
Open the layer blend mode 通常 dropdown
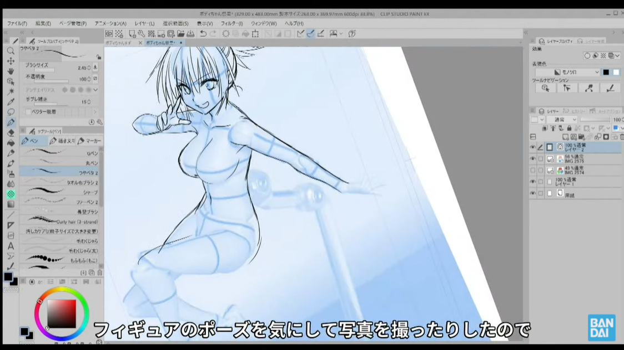click(x=561, y=119)
